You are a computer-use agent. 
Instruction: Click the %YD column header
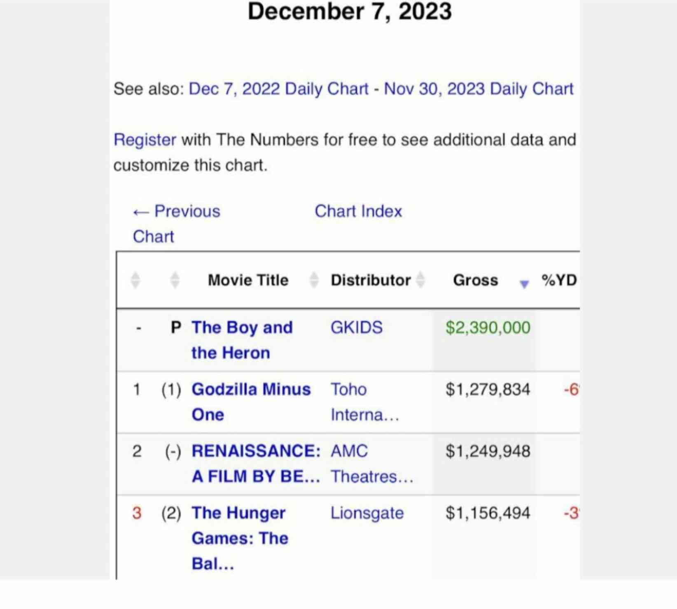(x=559, y=280)
